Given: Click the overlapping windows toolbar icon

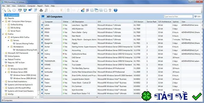Looking at the screenshot, I should 96,10.
